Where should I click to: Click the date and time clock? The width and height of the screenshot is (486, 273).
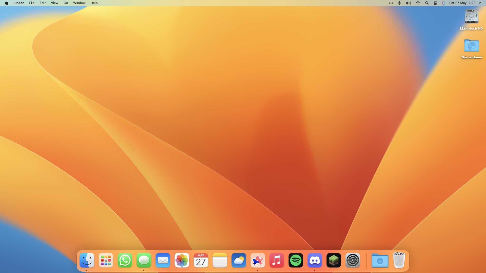point(465,3)
